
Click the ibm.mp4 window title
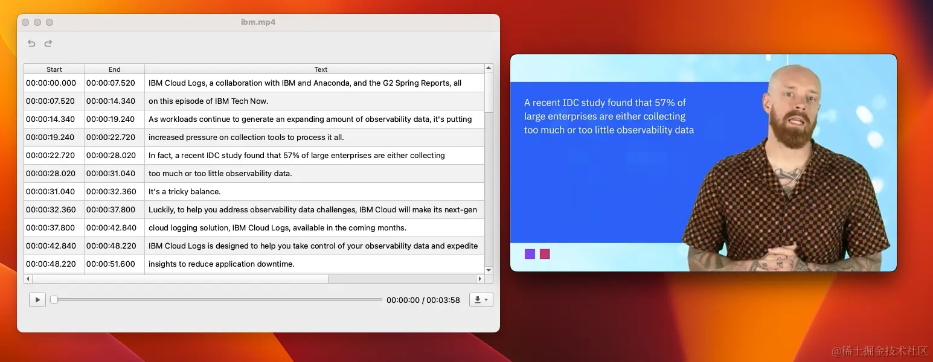click(x=258, y=22)
